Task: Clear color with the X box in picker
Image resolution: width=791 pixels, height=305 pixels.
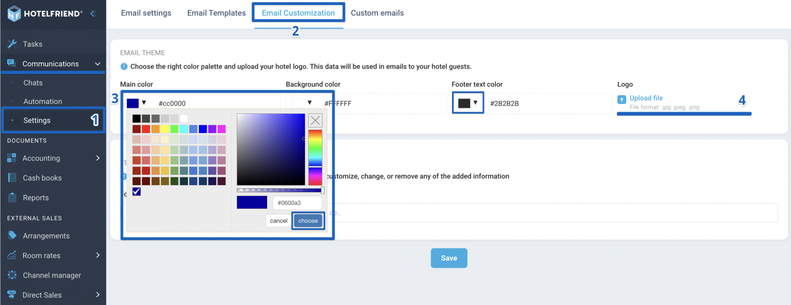Action: 315,120
